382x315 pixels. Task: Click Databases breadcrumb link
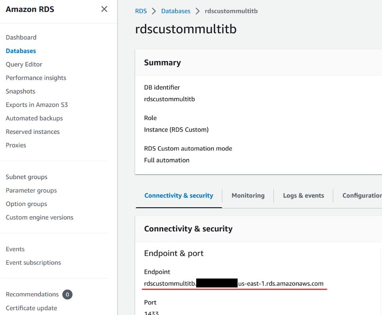coord(176,11)
